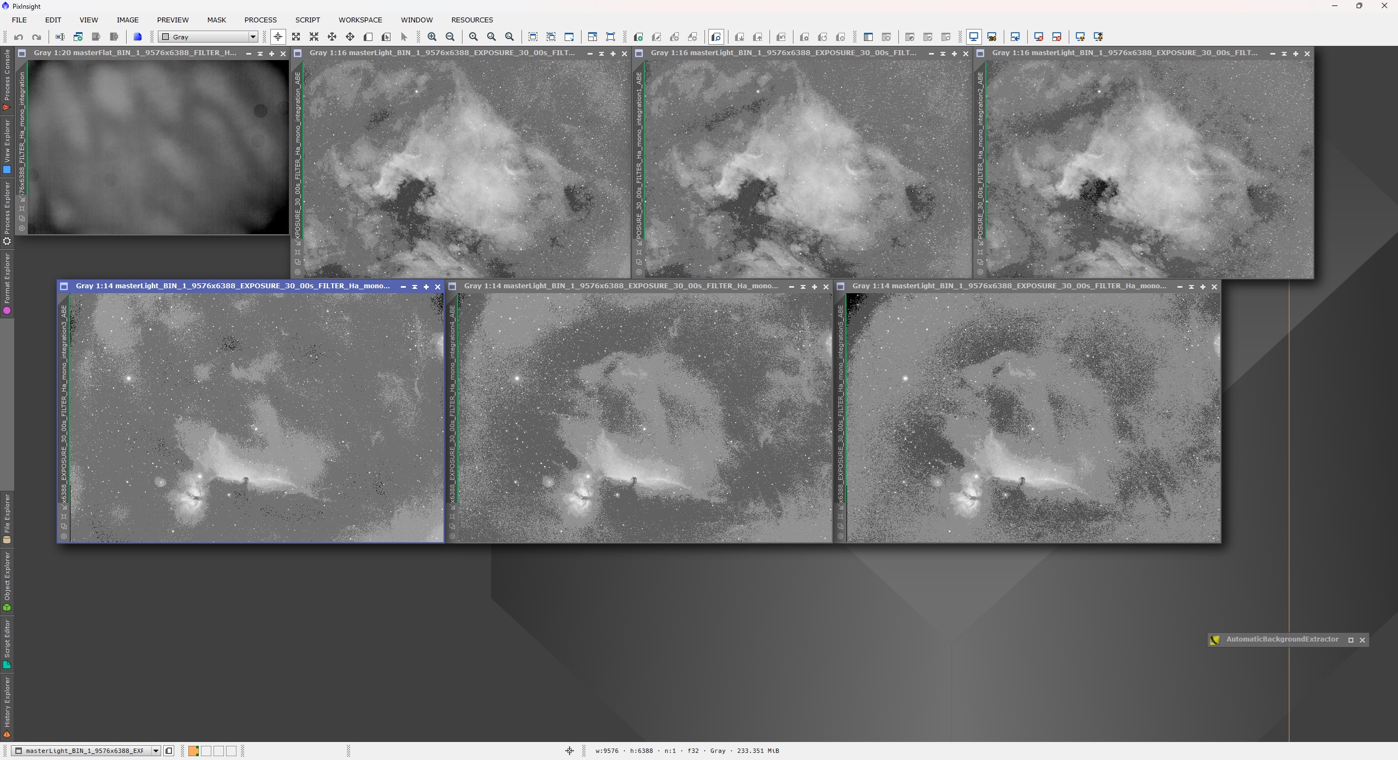Open the Format Explorer side tab

tap(7, 284)
